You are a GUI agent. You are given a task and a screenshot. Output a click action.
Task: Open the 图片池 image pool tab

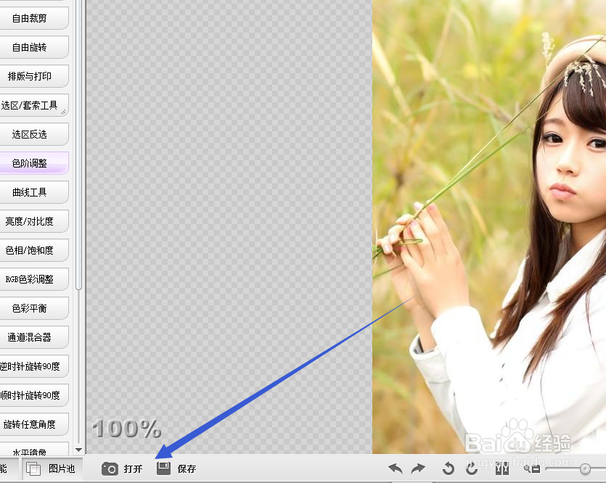click(52, 468)
